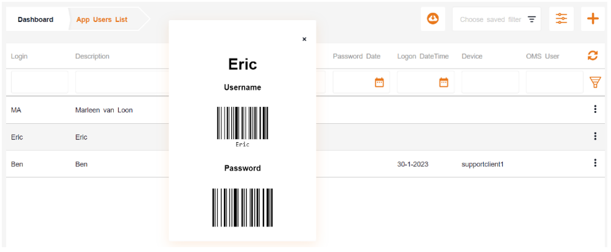
Task: Click the plus icon to add user
Action: pyautogui.click(x=593, y=19)
